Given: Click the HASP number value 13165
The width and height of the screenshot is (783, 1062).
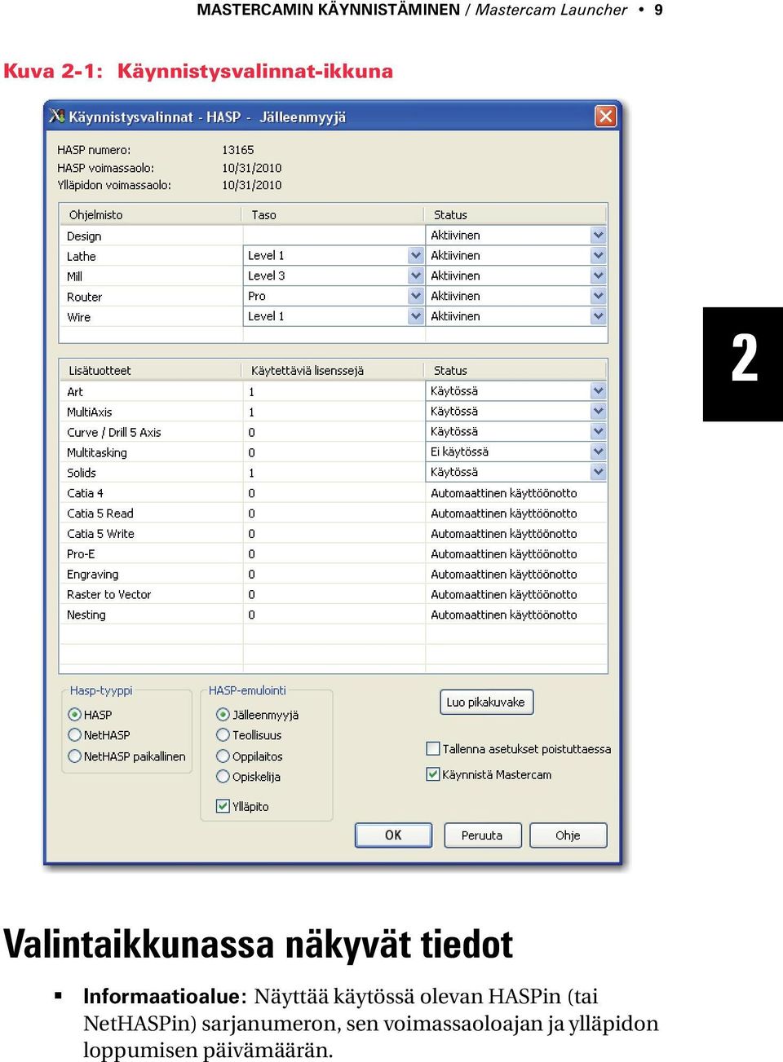Looking at the screenshot, I should [x=237, y=150].
